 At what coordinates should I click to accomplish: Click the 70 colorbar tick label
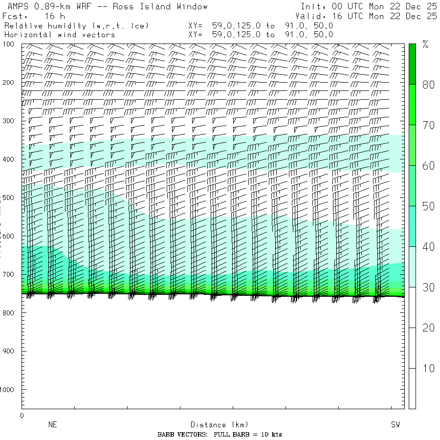(428, 125)
